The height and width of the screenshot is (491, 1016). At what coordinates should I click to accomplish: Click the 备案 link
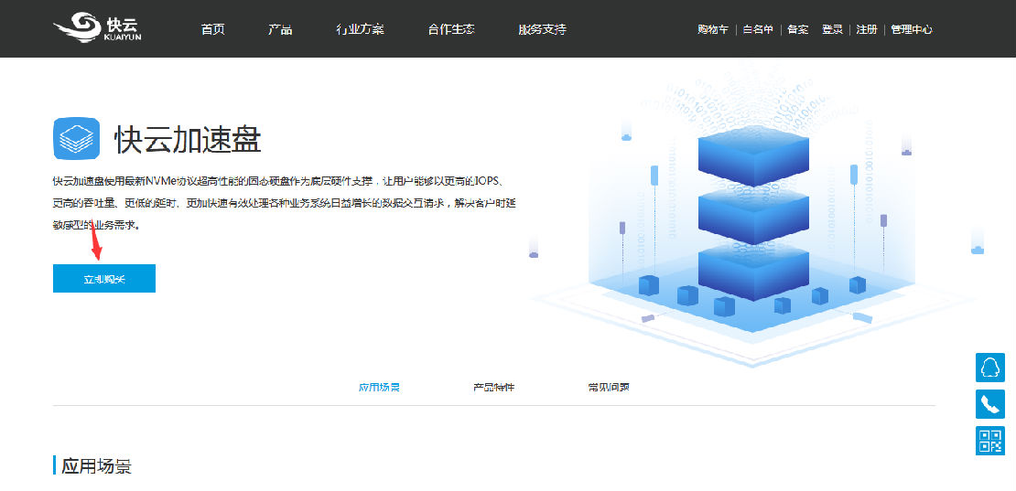pos(798,29)
